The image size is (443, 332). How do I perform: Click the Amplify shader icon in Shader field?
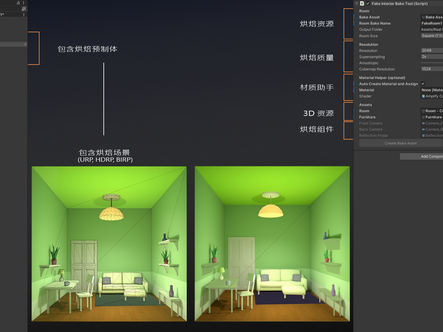coord(423,96)
